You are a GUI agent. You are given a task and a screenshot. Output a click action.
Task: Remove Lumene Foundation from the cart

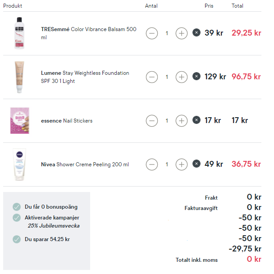coord(196,76)
